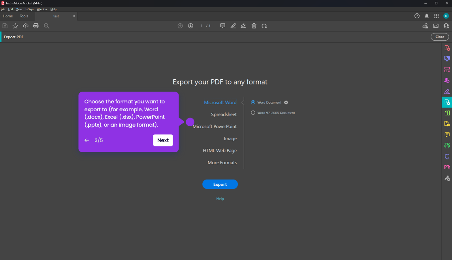The height and width of the screenshot is (260, 452).
Task: Click the Help link below Export
Action: coord(220,199)
